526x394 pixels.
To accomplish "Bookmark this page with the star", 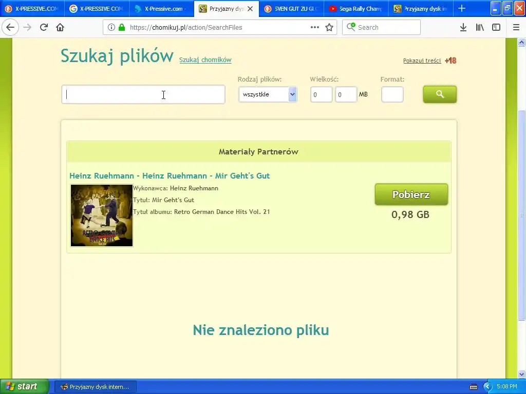I will tap(329, 27).
